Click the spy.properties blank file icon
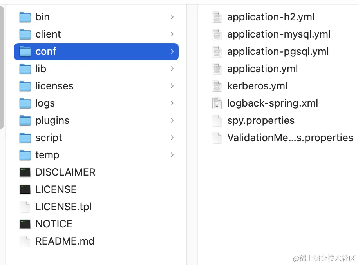This screenshot has width=358, height=265. 217,121
